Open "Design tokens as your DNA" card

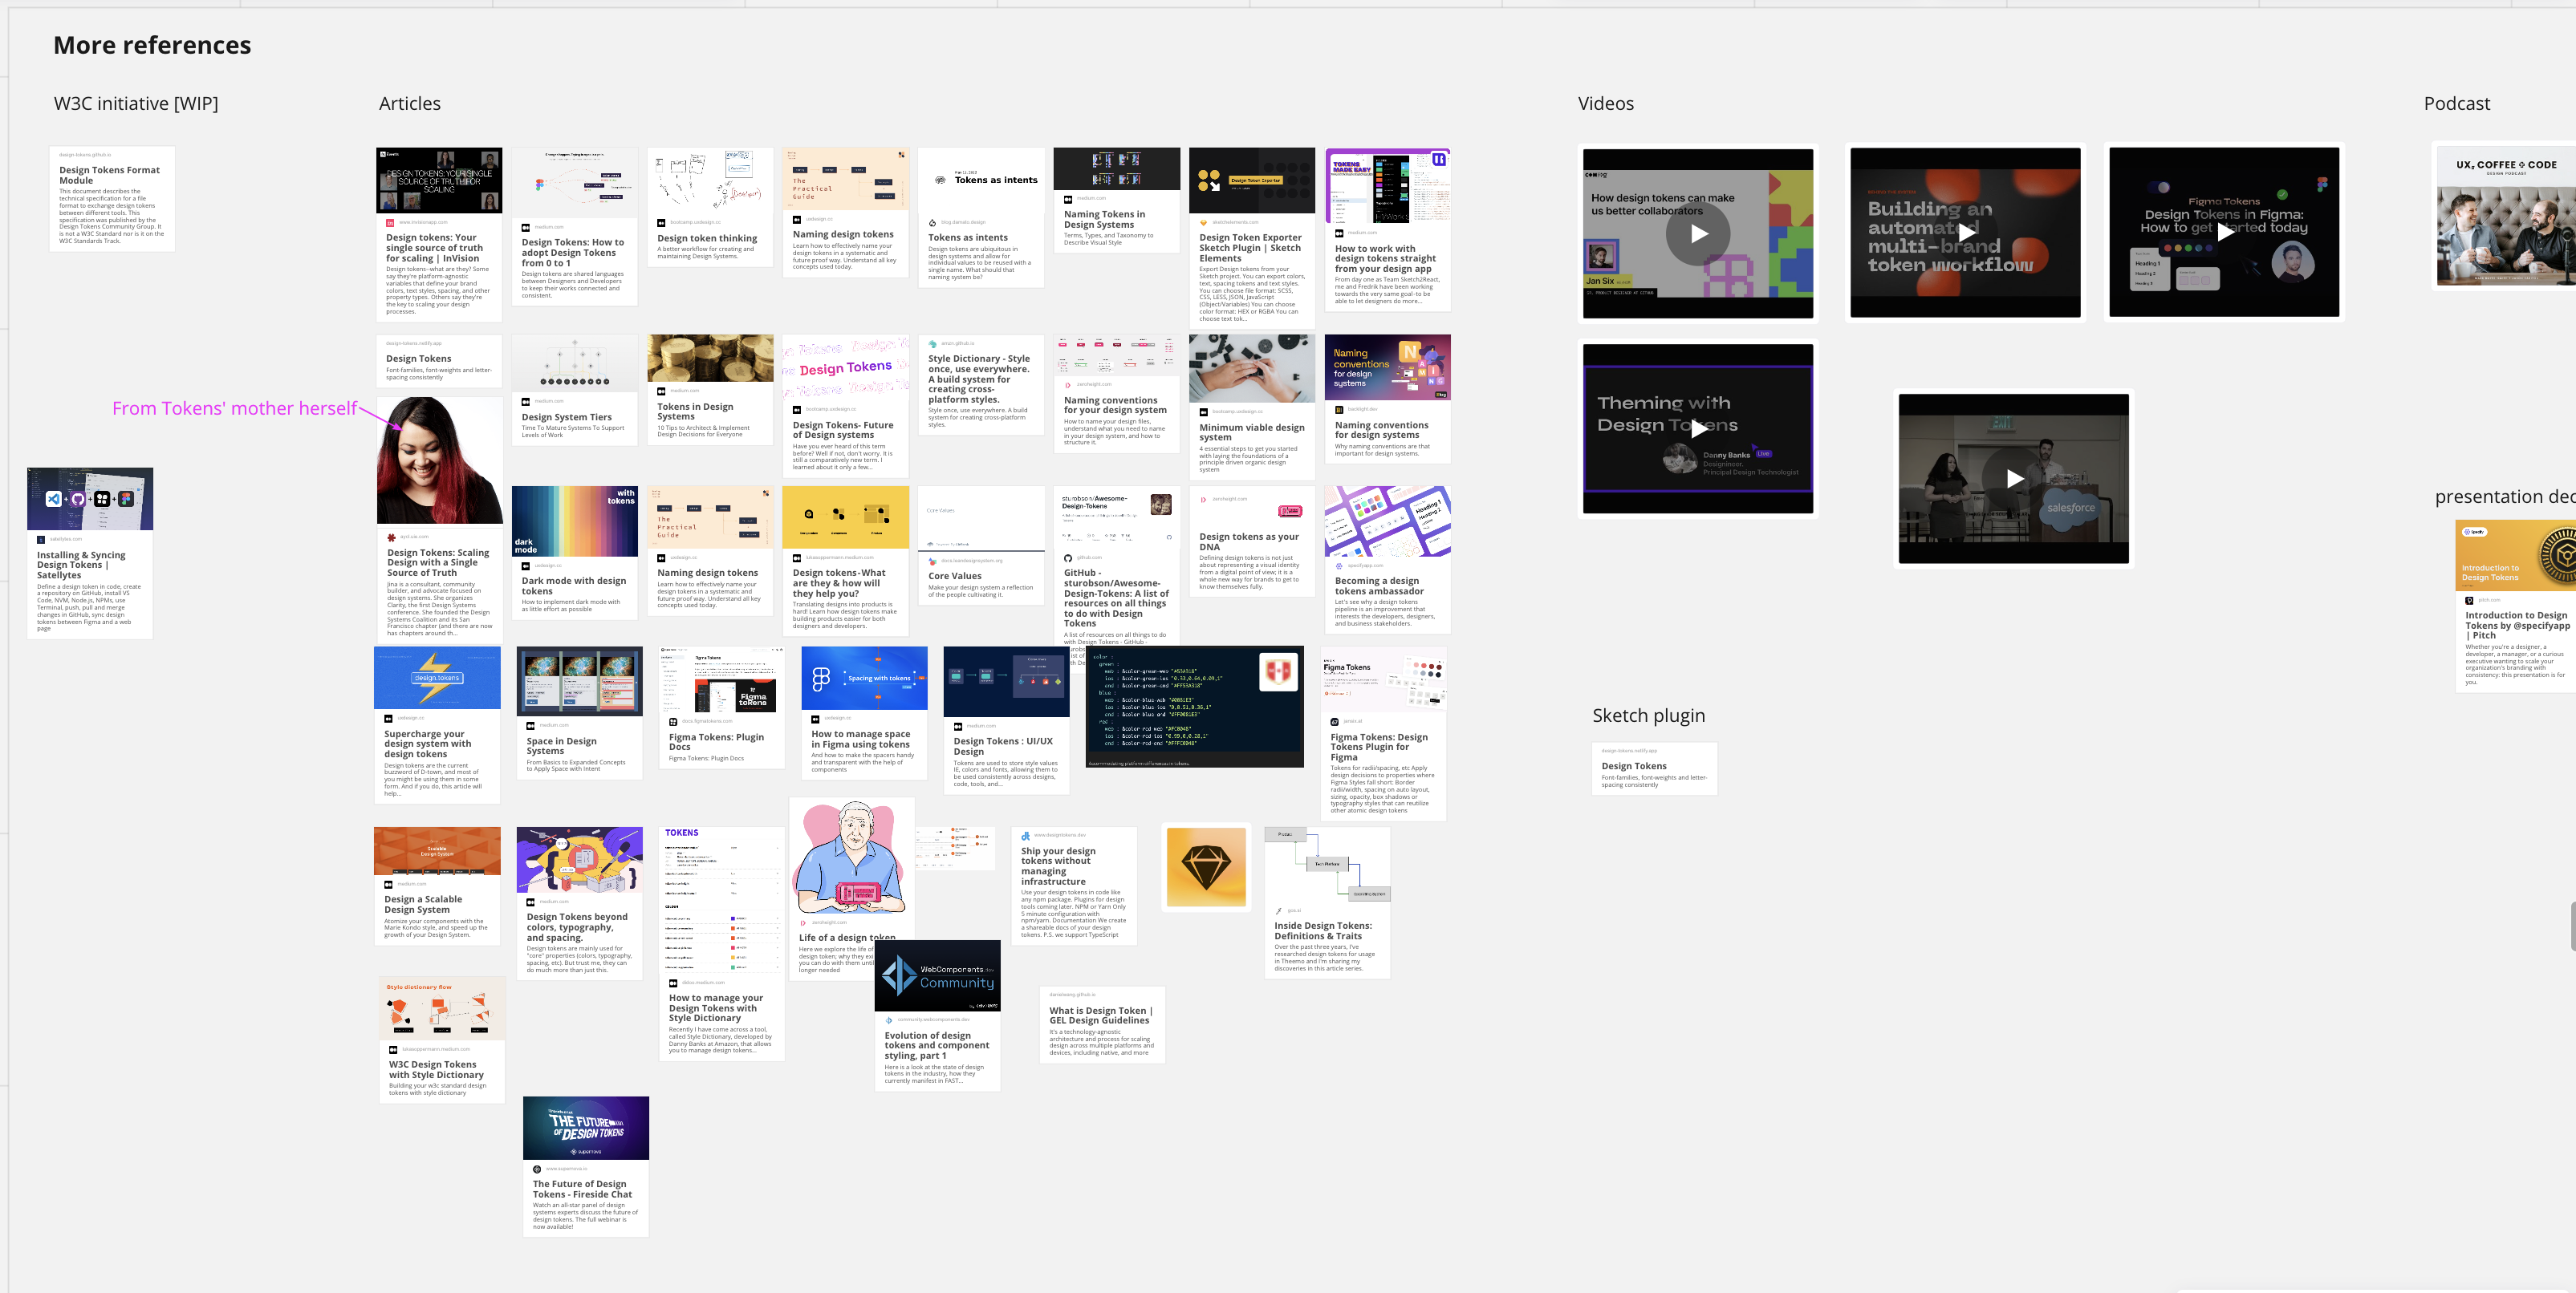tap(1252, 542)
